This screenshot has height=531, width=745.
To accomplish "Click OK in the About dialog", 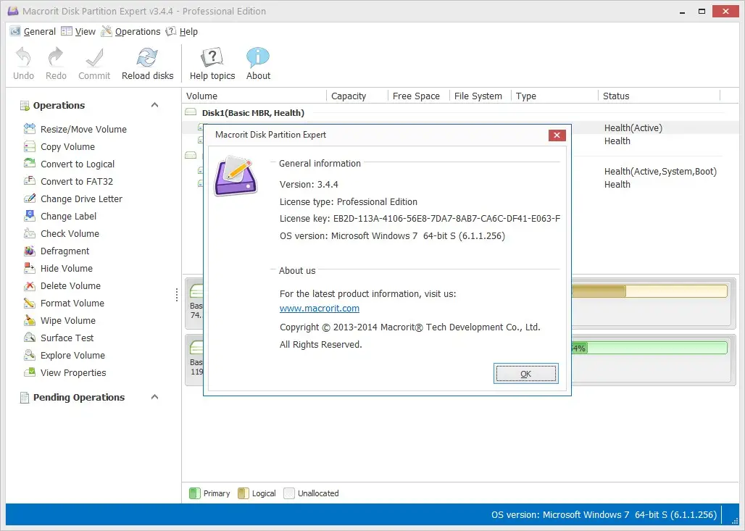I will 525,373.
